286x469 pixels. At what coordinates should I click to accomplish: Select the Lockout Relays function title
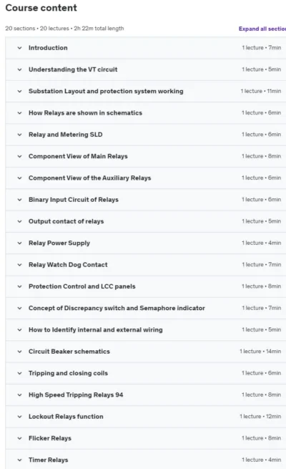click(66, 416)
